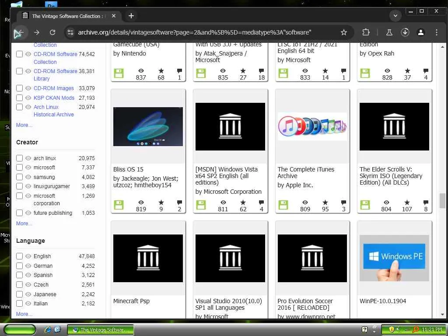The width and height of the screenshot is (448, 336).
Task: Click the favorites star on Skyrim ISO card
Action: (407, 203)
